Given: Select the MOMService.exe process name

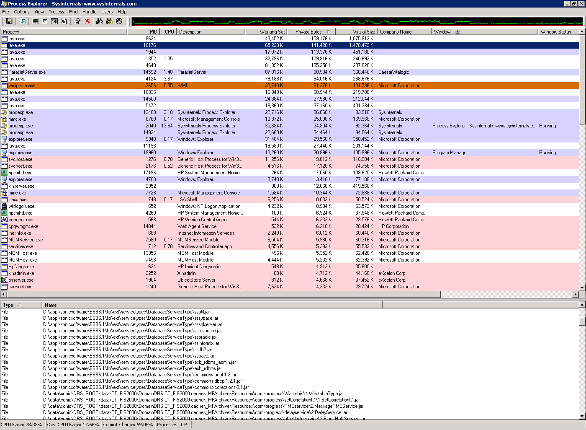Looking at the screenshot, I should (x=26, y=240).
